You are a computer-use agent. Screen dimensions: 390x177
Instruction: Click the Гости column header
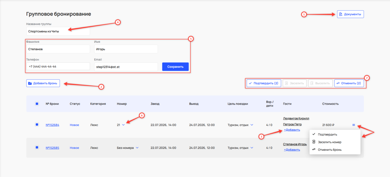pyautogui.click(x=288, y=104)
